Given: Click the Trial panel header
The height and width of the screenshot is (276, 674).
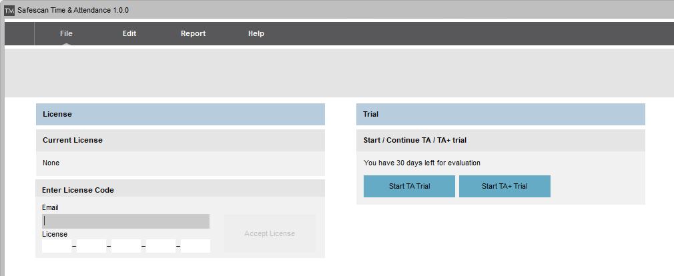Looking at the screenshot, I should point(500,114).
